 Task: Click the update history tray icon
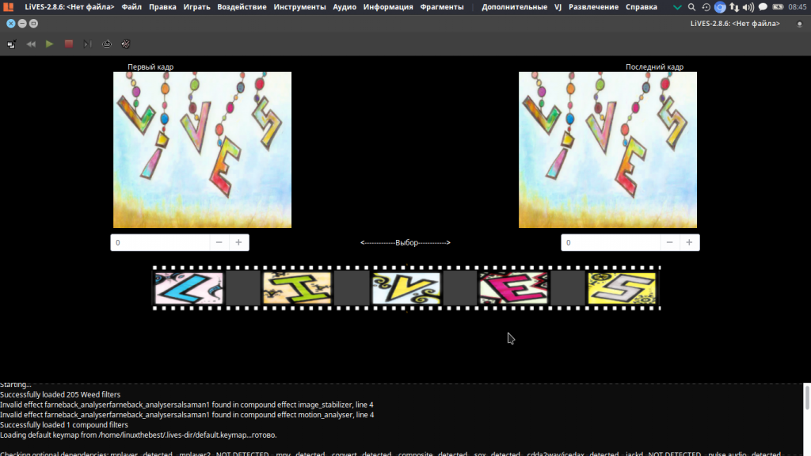[x=706, y=7]
